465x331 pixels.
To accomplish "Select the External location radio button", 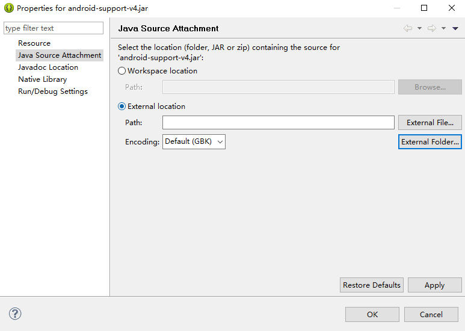I will [122, 107].
